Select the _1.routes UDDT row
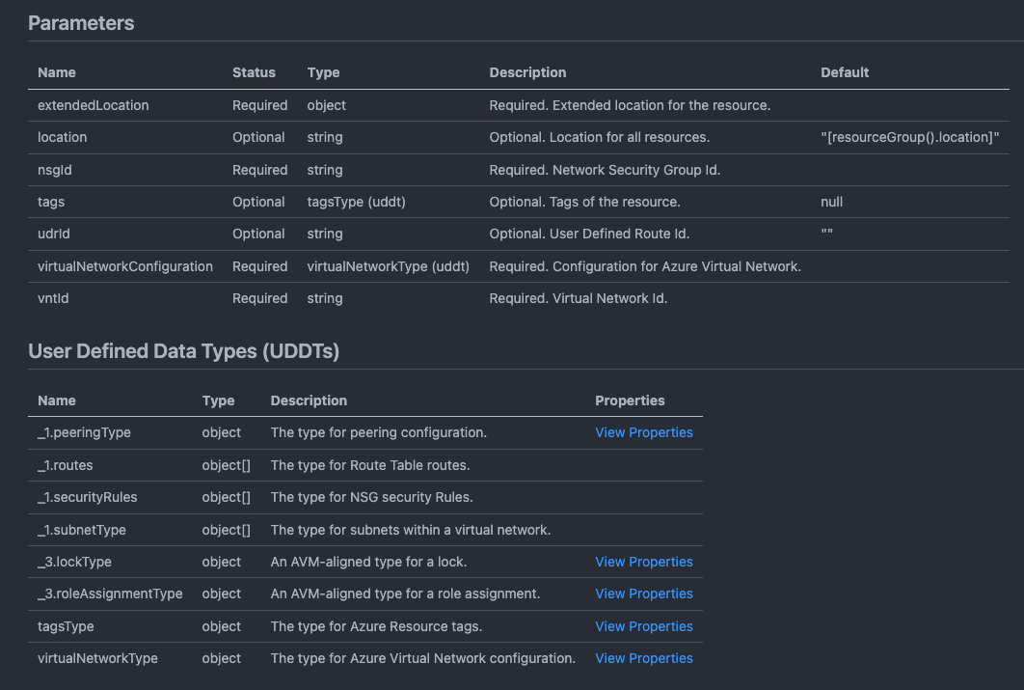Screen dimensions: 1024x690 [x=65, y=465]
